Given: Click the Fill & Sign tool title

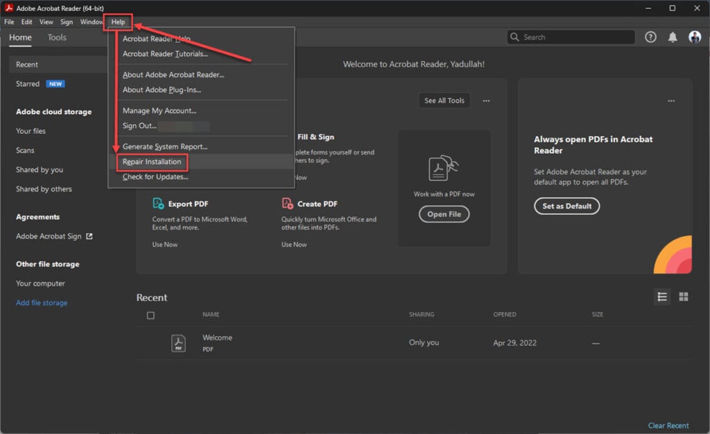Looking at the screenshot, I should pos(315,137).
